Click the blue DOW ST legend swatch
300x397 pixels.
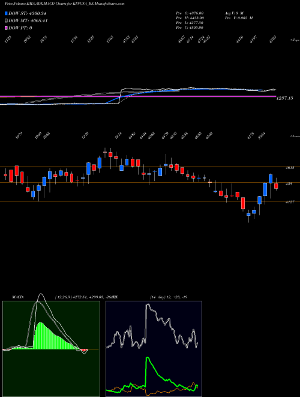tap(6, 14)
